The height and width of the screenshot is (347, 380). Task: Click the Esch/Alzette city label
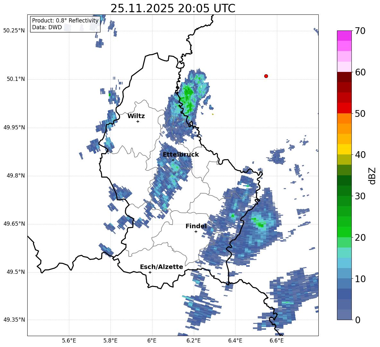tap(161, 267)
